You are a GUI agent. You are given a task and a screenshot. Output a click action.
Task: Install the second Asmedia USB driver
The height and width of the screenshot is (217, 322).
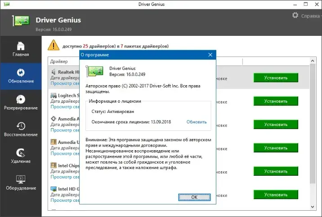click(276, 148)
